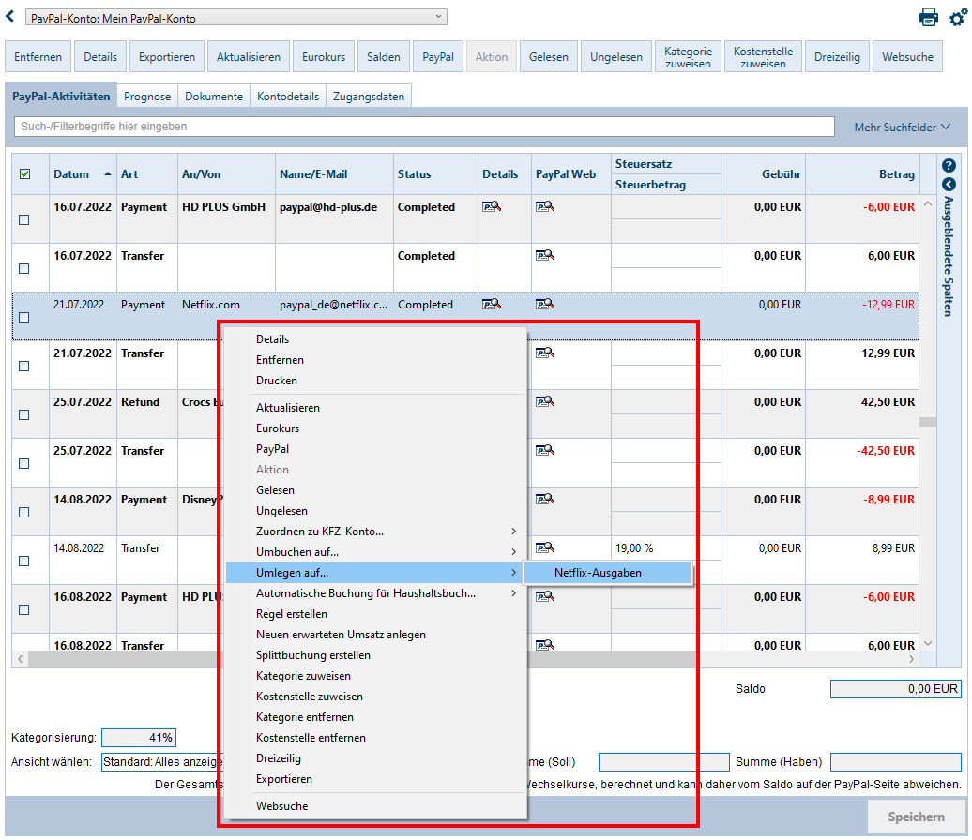Open PayPal Web icon for 25.07.2022 Transfer
Image resolution: width=972 pixels, height=840 pixels.
(545, 450)
